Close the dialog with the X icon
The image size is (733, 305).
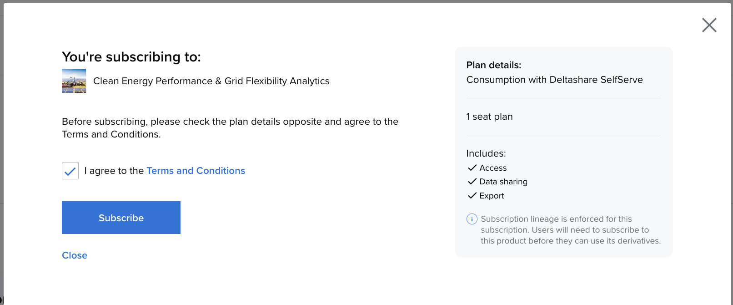(709, 25)
